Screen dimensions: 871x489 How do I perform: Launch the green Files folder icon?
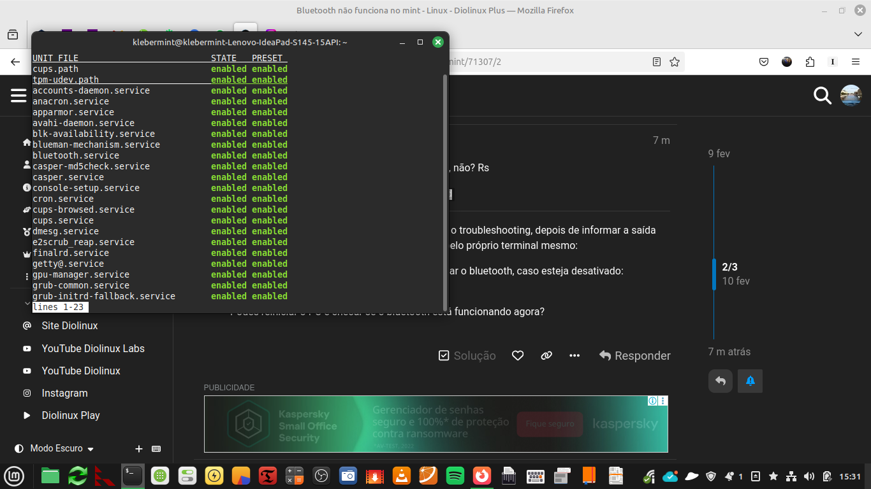(50, 476)
